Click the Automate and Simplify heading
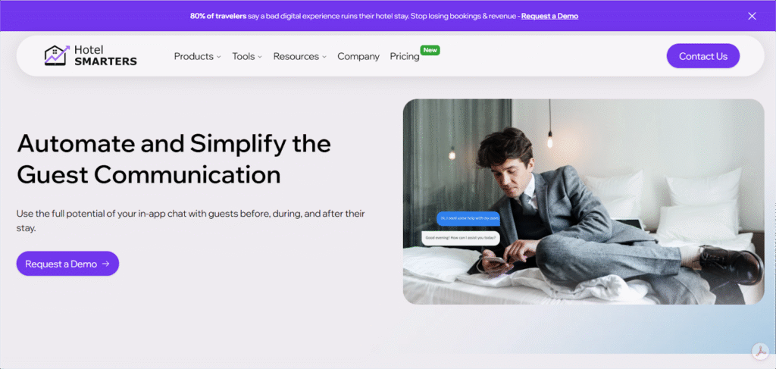Image resolution: width=776 pixels, height=369 pixels. pos(174,159)
